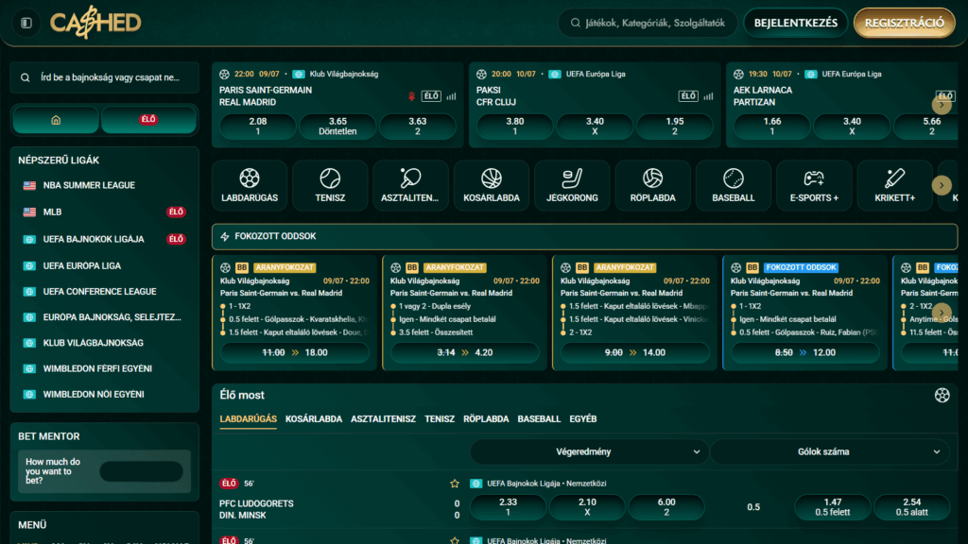
Task: Click the magnifier icon in the league search
Action: click(x=25, y=77)
